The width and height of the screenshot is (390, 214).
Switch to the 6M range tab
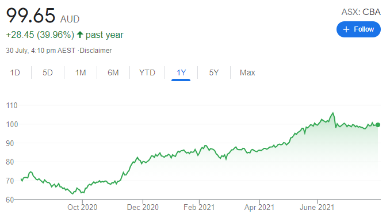tap(113, 72)
